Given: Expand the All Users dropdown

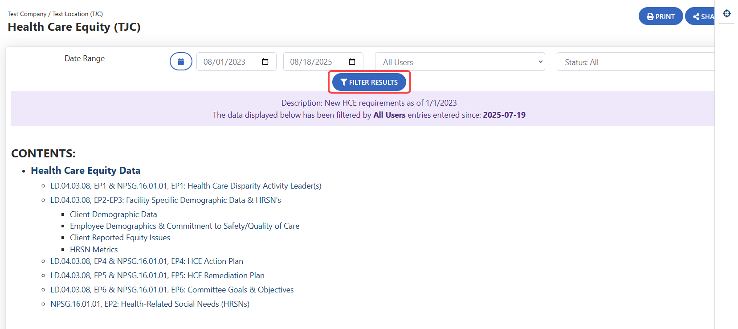Looking at the screenshot, I should tap(460, 62).
